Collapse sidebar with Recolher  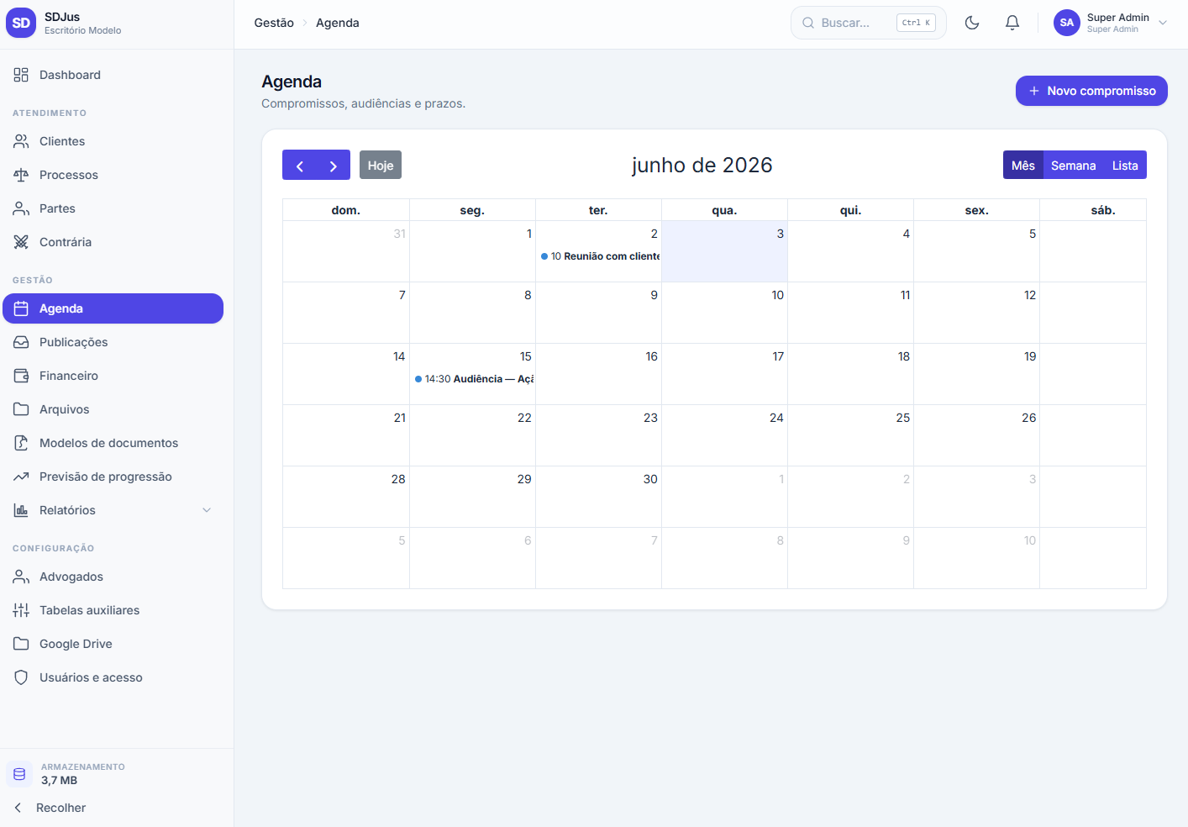coord(50,808)
